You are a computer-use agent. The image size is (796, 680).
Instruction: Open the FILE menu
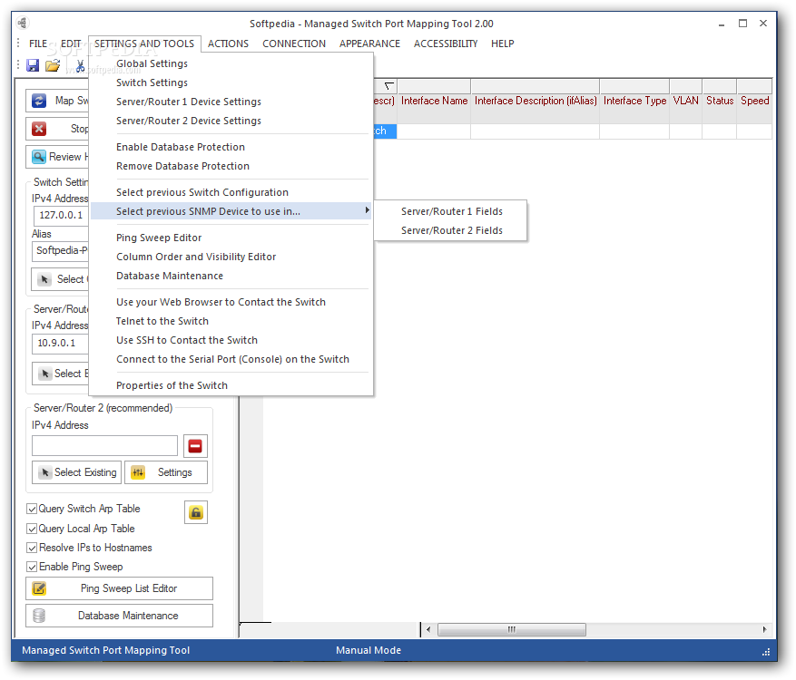point(38,44)
